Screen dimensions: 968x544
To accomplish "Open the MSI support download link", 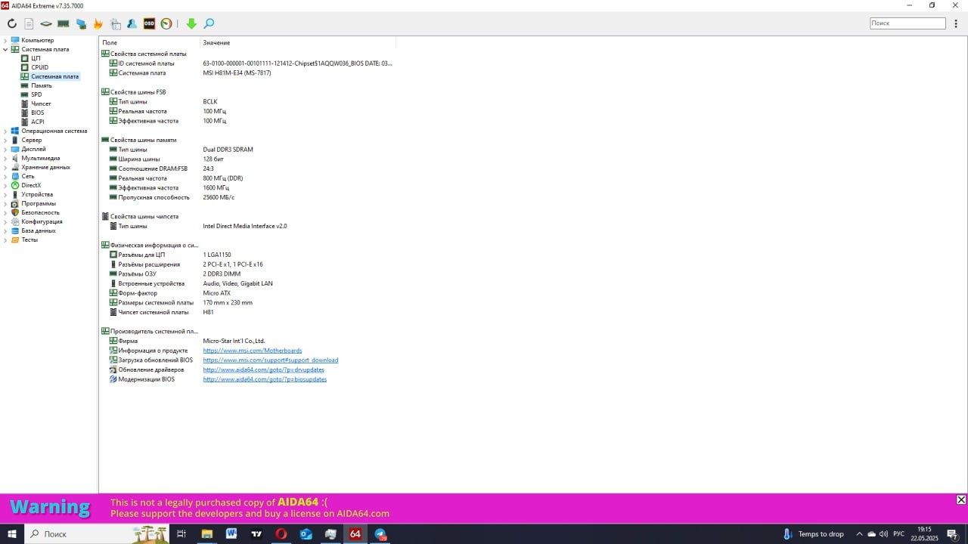I will coord(271,360).
